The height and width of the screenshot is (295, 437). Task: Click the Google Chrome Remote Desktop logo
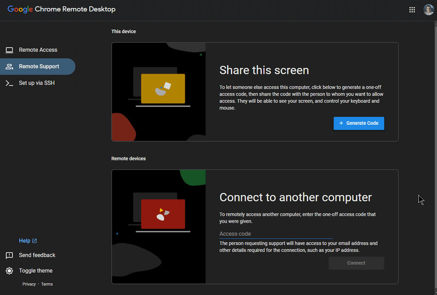[x=61, y=9]
